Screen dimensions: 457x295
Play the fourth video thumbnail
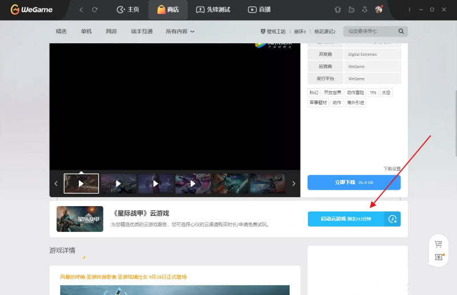[193, 184]
